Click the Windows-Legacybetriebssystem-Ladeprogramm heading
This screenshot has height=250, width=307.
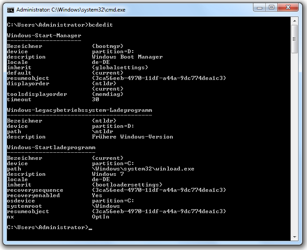[x=80, y=110]
